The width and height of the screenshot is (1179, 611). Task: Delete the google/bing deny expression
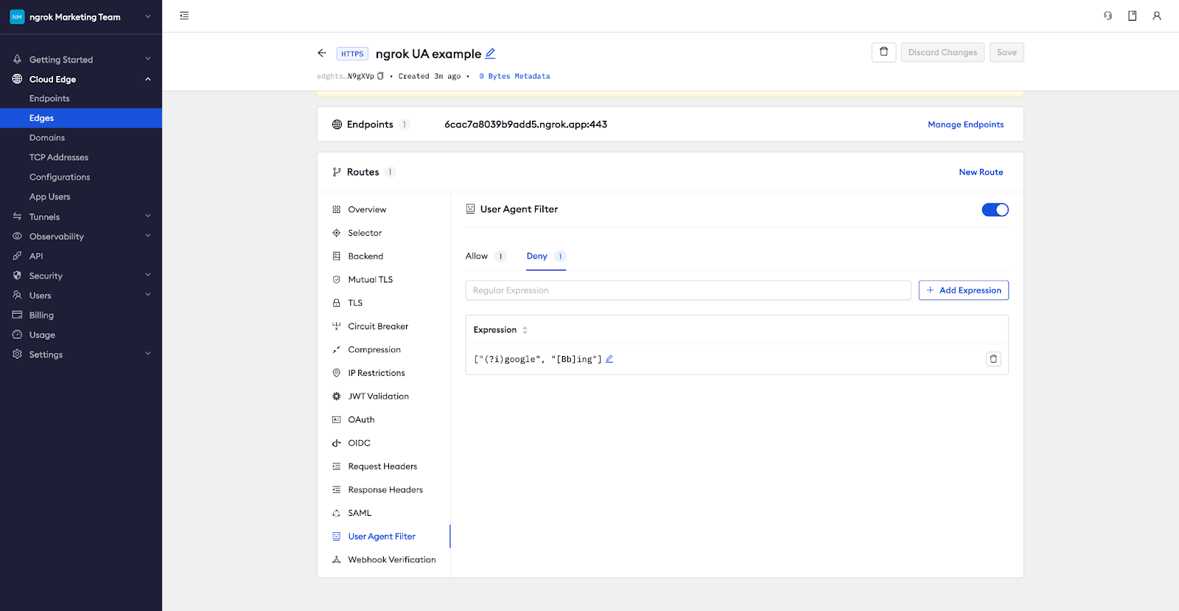[993, 359]
